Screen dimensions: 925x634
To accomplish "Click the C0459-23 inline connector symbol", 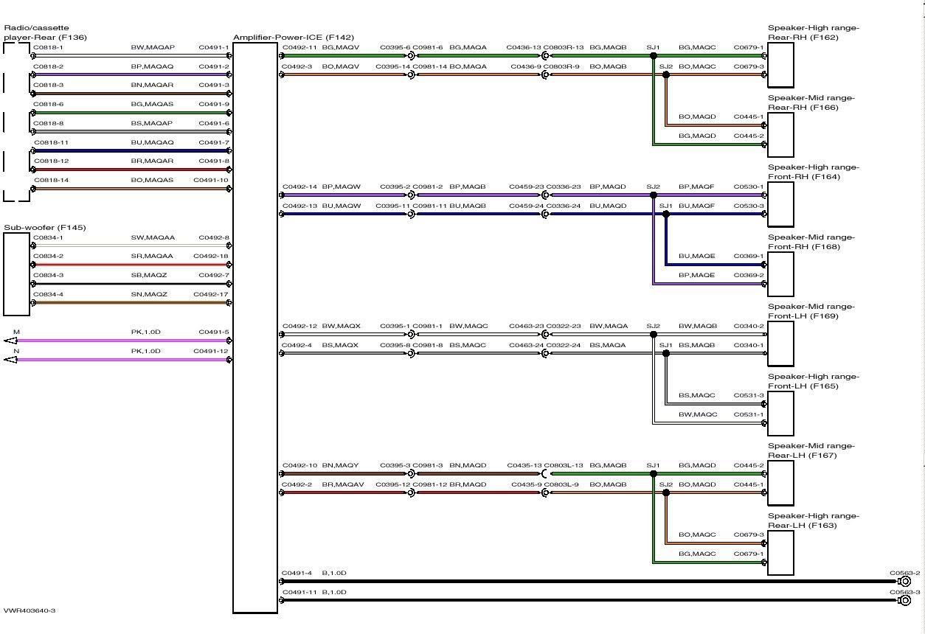I will click(544, 195).
